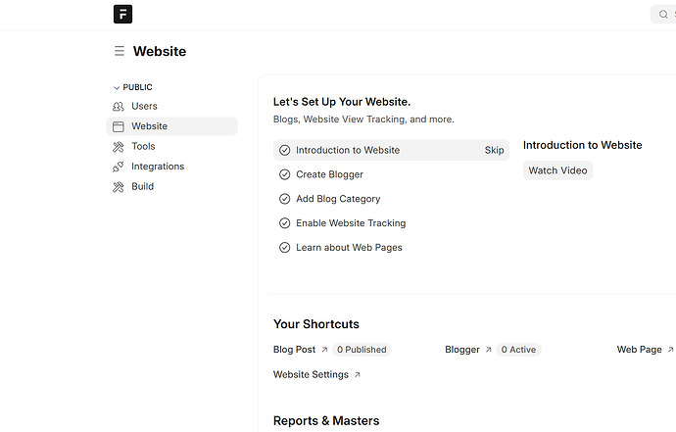Screen dimensions: 676x432
Task: Open the Website item in the sidebar
Action: pos(149,126)
